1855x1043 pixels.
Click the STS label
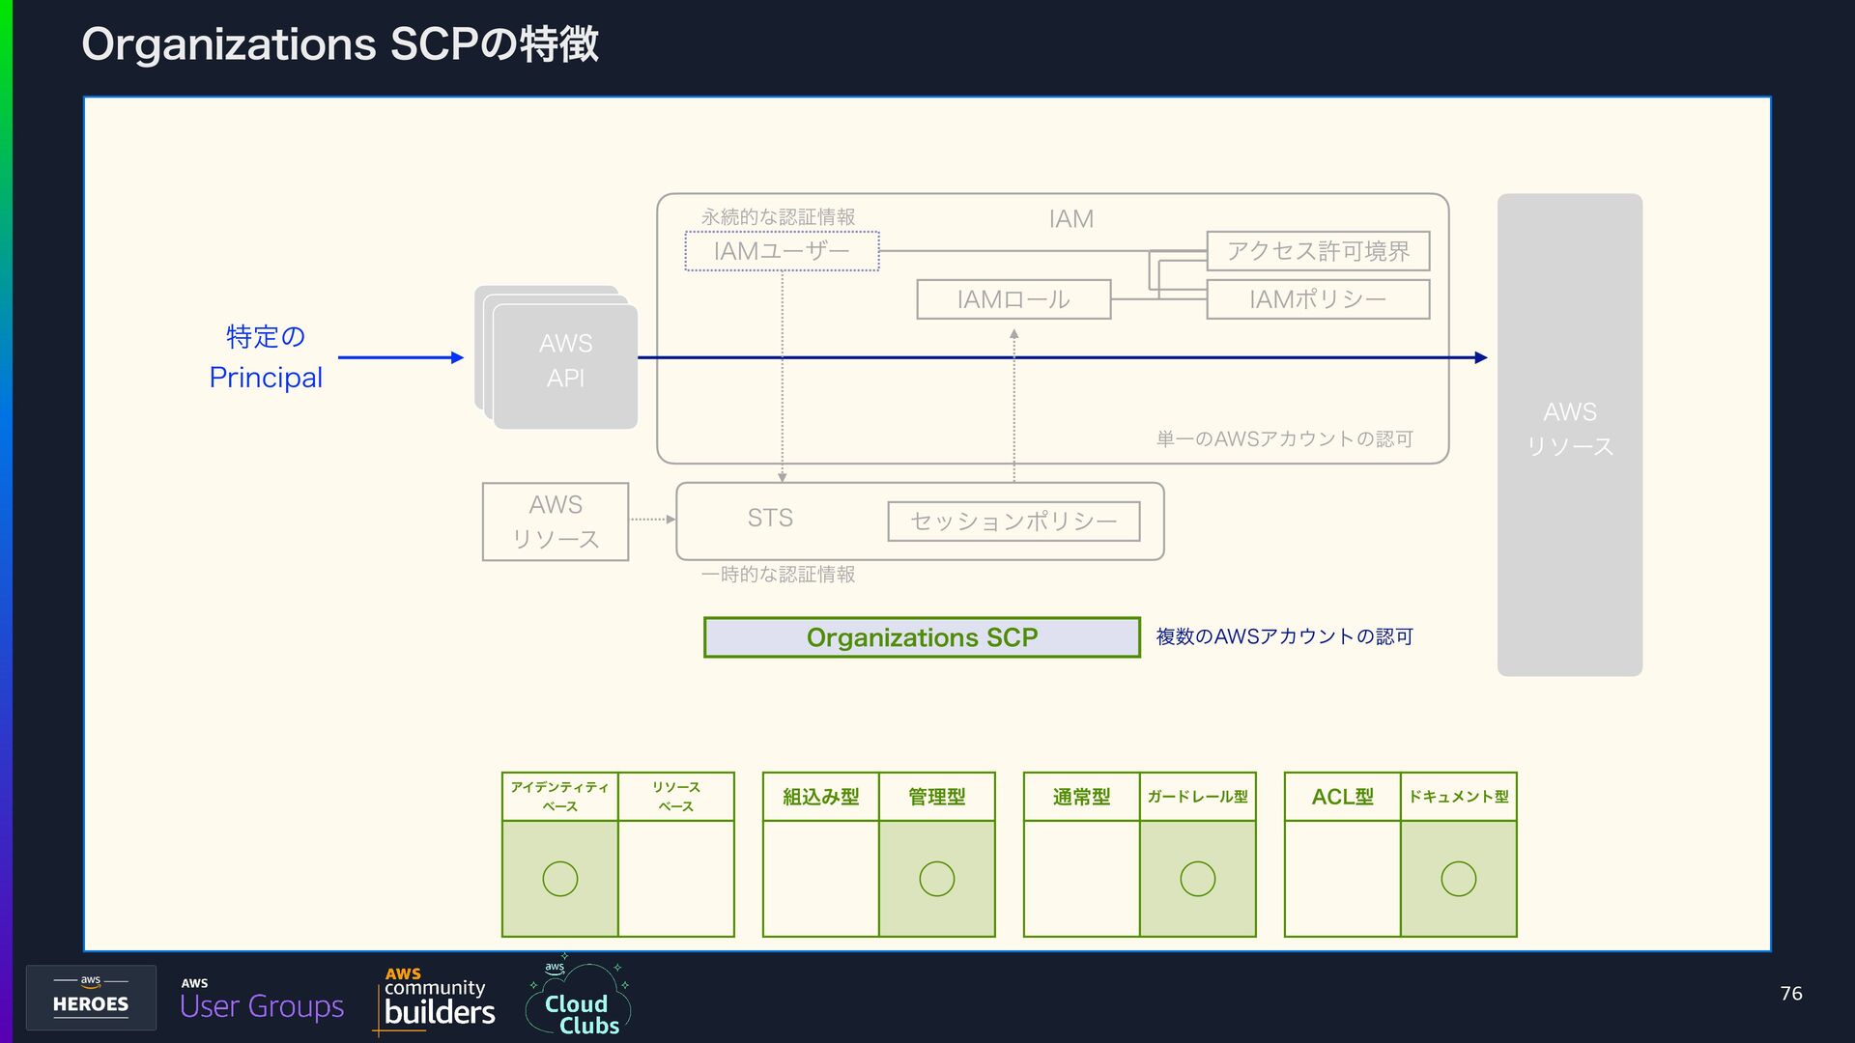click(770, 519)
